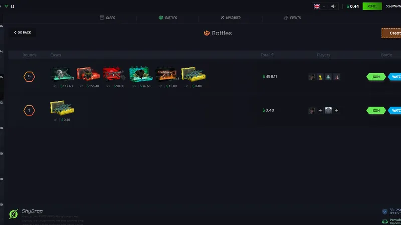Open the UK flag language dropdown
This screenshot has height=225, width=401.
(319, 6)
